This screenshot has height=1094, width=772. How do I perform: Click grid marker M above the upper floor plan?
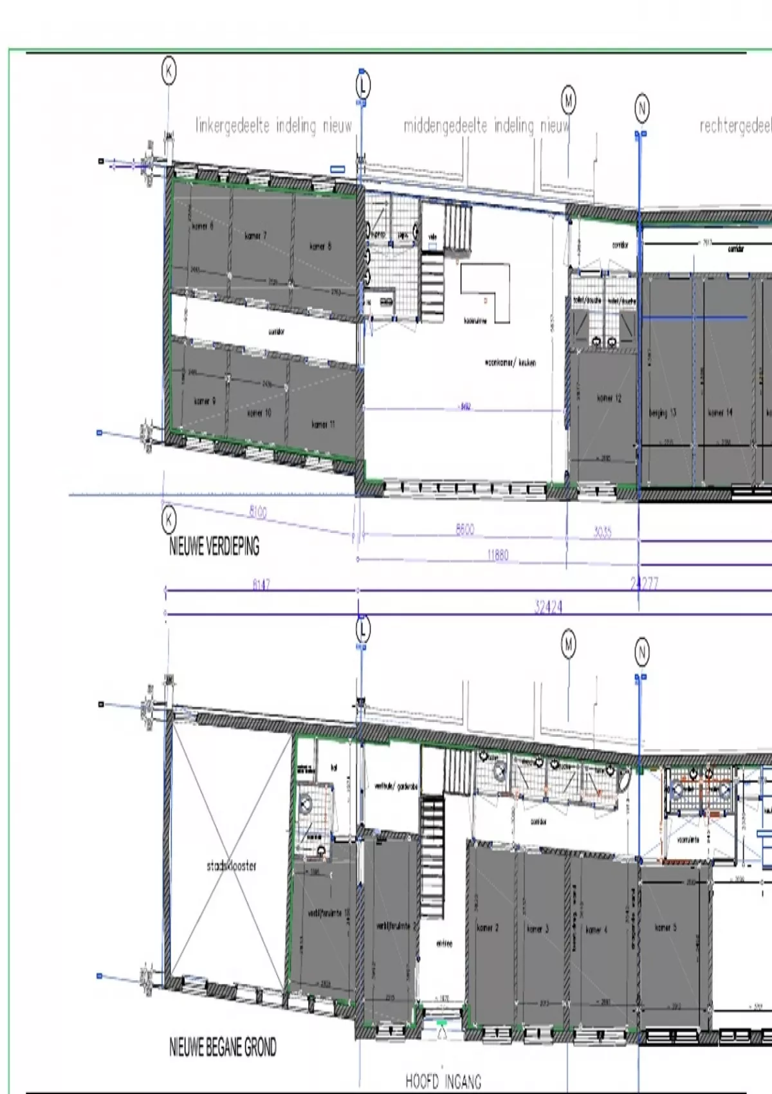569,100
